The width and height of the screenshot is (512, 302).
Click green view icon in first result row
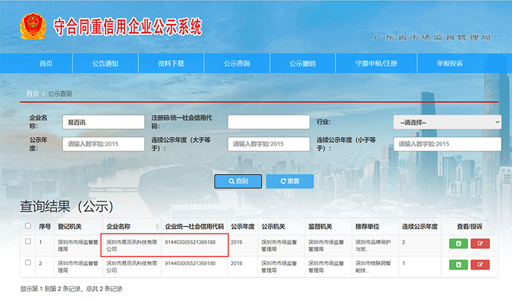tap(458, 243)
